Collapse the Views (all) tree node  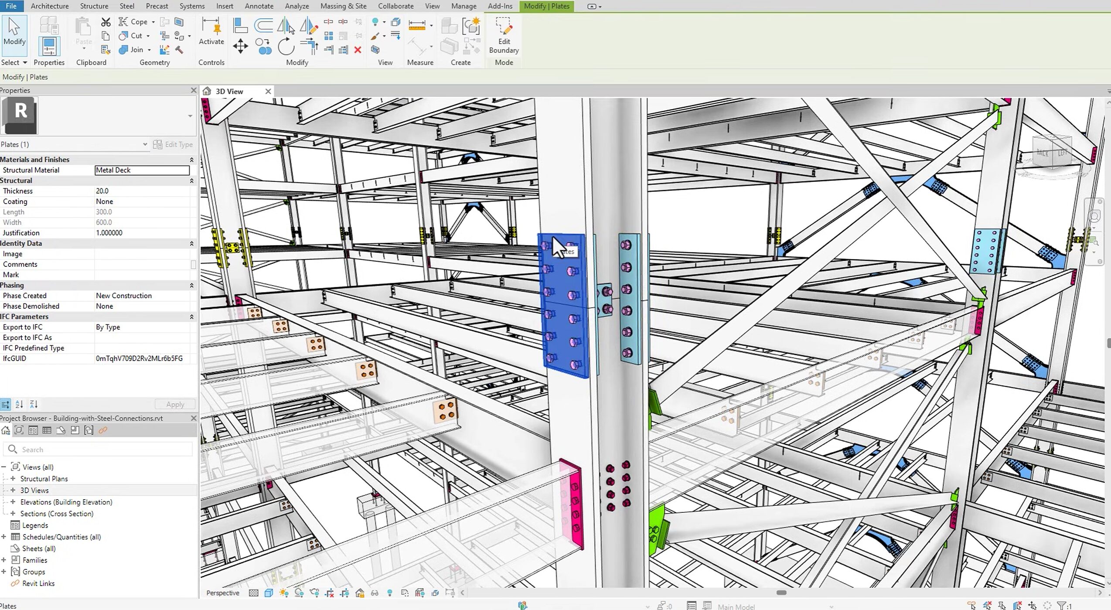[x=4, y=467]
